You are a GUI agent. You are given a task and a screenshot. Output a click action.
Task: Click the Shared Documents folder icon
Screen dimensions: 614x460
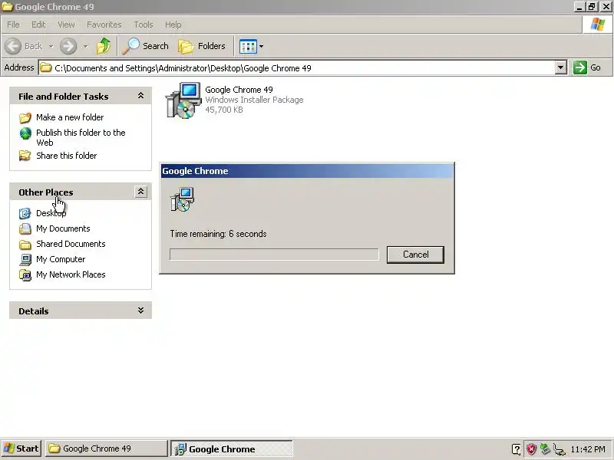[x=25, y=245]
